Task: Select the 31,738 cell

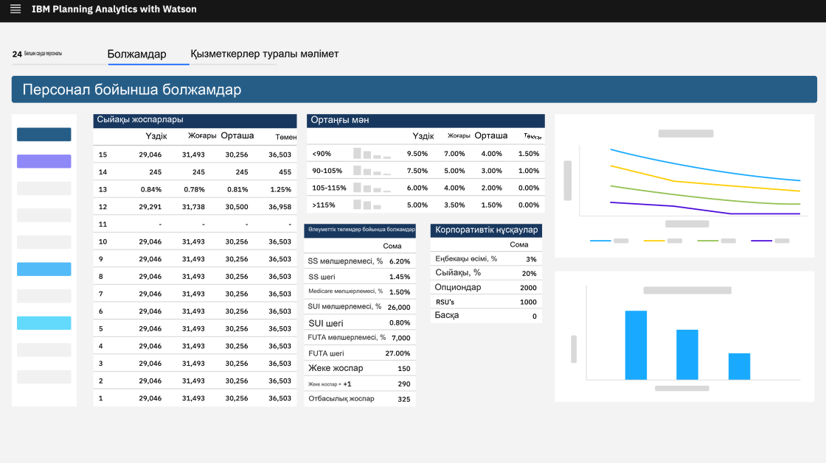Action: (193, 207)
